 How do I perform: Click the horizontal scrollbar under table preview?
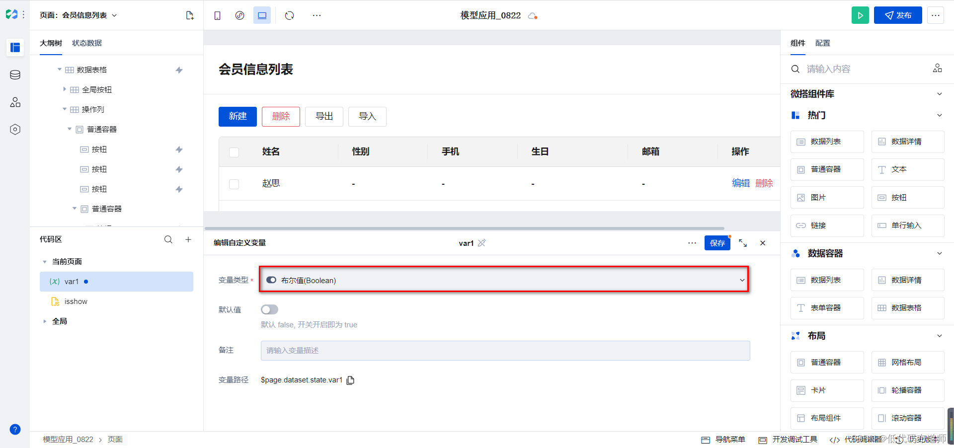(x=465, y=228)
